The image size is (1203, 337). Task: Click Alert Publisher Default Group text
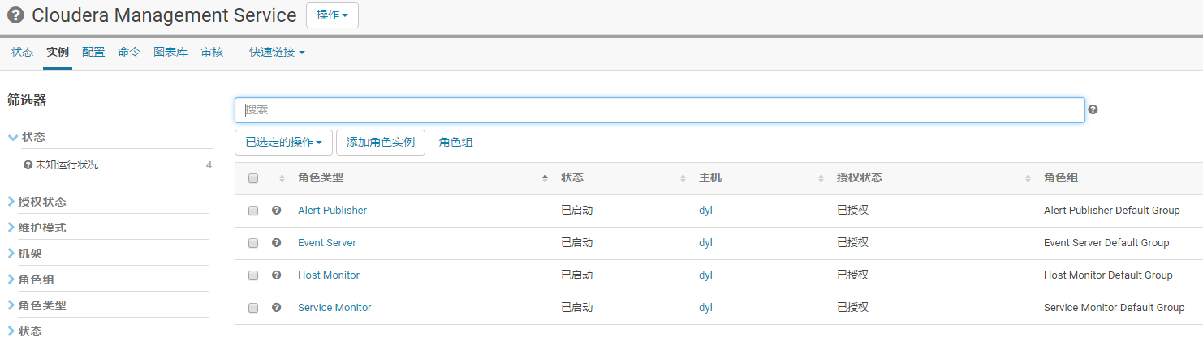coord(1111,210)
